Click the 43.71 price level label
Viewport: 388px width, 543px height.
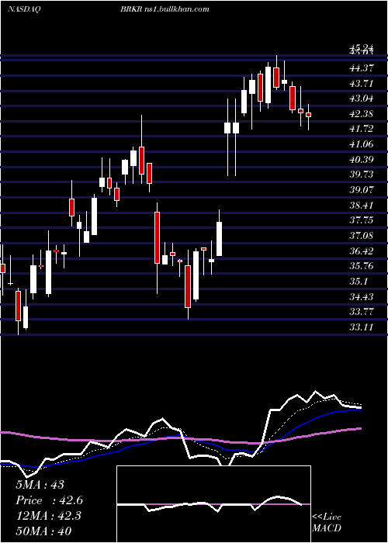coord(362,84)
